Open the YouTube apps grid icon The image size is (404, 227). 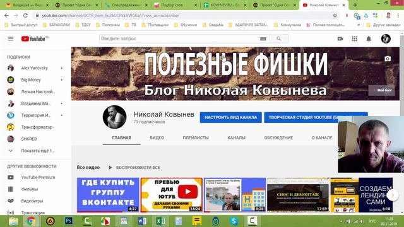pos(355,38)
